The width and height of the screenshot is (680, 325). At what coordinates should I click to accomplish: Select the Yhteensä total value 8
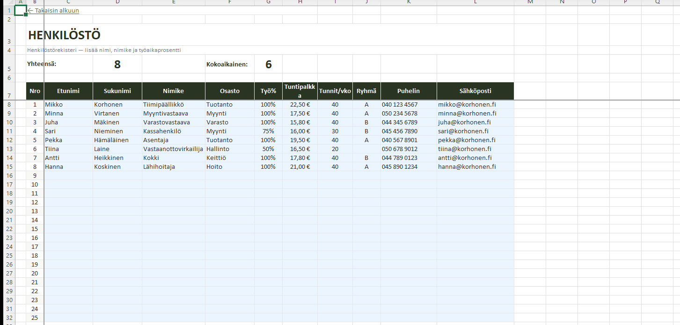click(x=117, y=65)
